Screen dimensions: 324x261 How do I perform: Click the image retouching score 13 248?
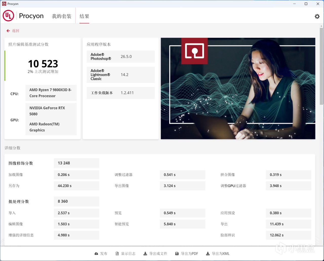pos(76,163)
